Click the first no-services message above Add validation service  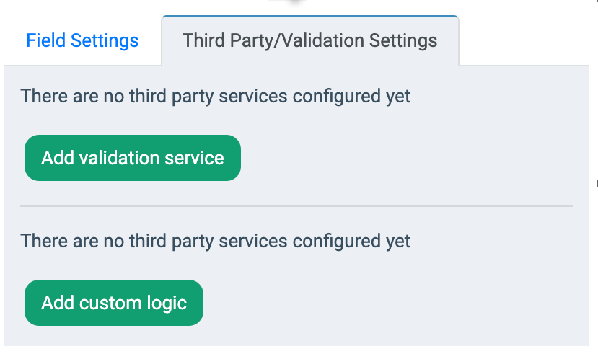[x=215, y=96]
